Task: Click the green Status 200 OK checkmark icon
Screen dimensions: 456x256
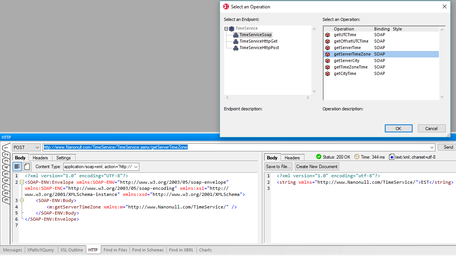Action: pos(318,157)
